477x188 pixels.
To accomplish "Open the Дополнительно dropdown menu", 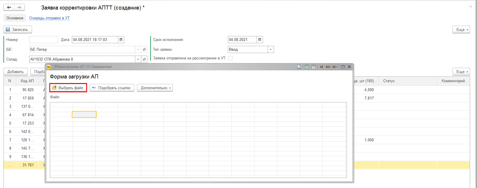I will point(155,88).
